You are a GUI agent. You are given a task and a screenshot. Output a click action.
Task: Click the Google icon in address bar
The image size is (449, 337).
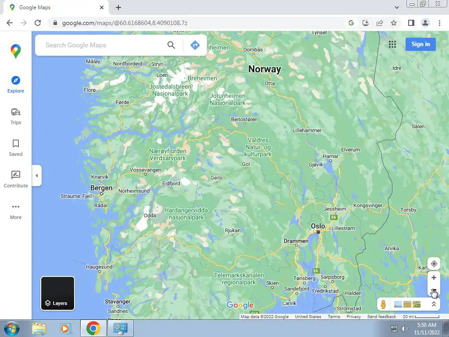coord(351,23)
